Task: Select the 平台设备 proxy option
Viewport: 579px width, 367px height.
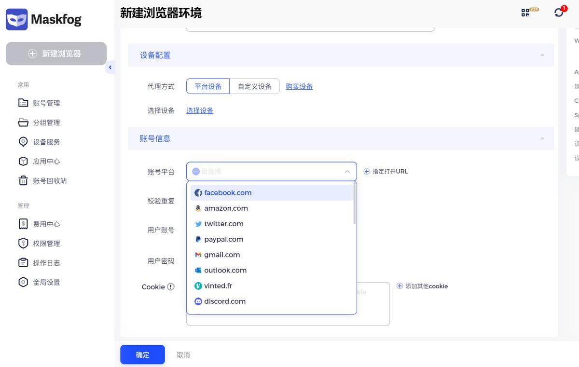Action: [208, 86]
